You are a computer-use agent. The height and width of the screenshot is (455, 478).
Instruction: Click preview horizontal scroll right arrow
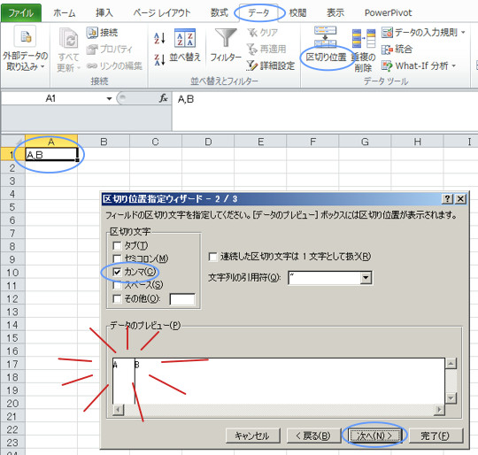click(439, 409)
